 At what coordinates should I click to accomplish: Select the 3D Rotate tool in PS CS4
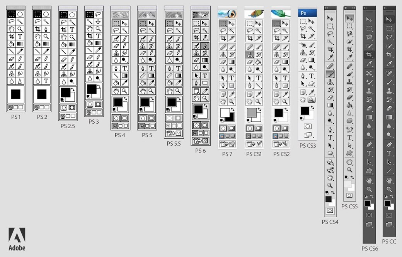point(330,162)
